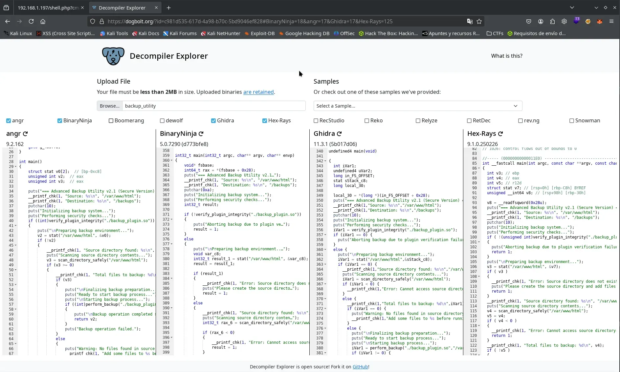Open the hamburger application menu
The image size is (620, 372).
tap(611, 21)
